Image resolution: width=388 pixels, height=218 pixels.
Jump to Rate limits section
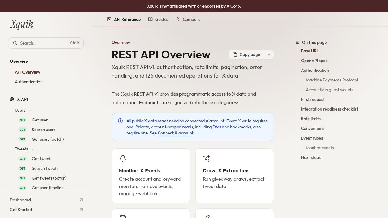coord(311,119)
